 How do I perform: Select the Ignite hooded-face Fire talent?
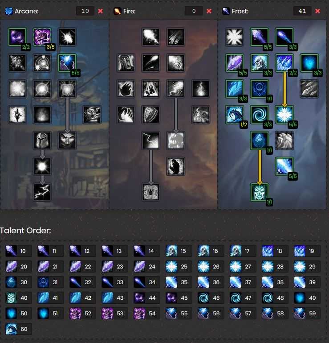click(126, 63)
